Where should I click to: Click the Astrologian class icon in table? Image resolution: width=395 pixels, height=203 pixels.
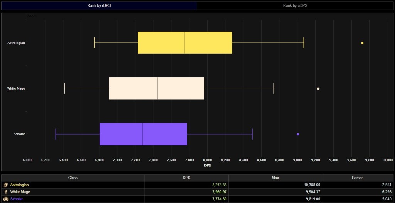pos(5,185)
